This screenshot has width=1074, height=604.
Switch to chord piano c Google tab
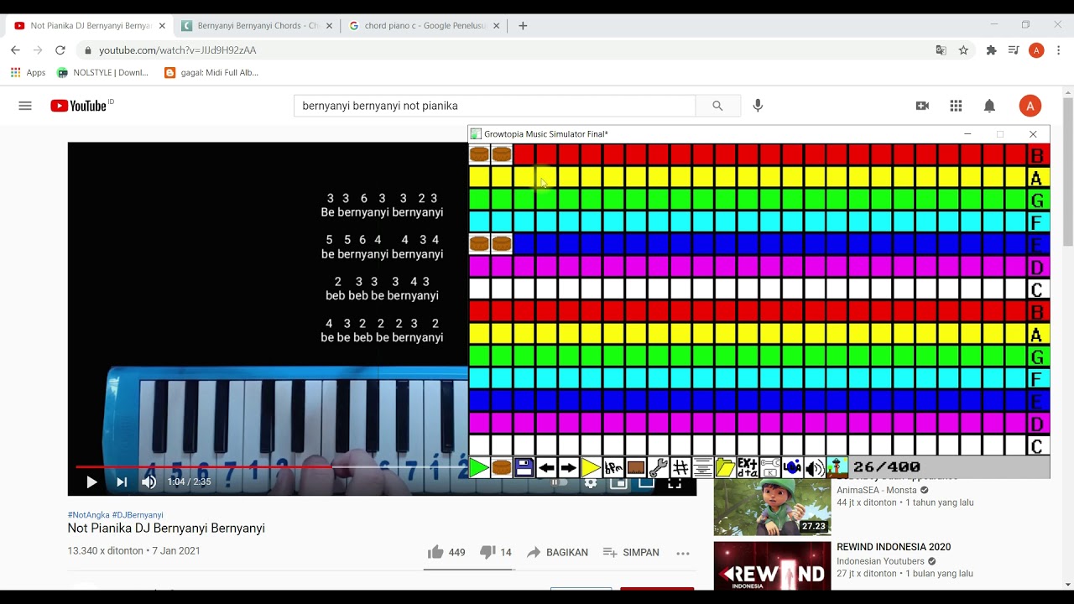[424, 26]
